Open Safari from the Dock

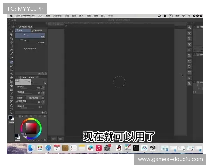(x=48, y=148)
